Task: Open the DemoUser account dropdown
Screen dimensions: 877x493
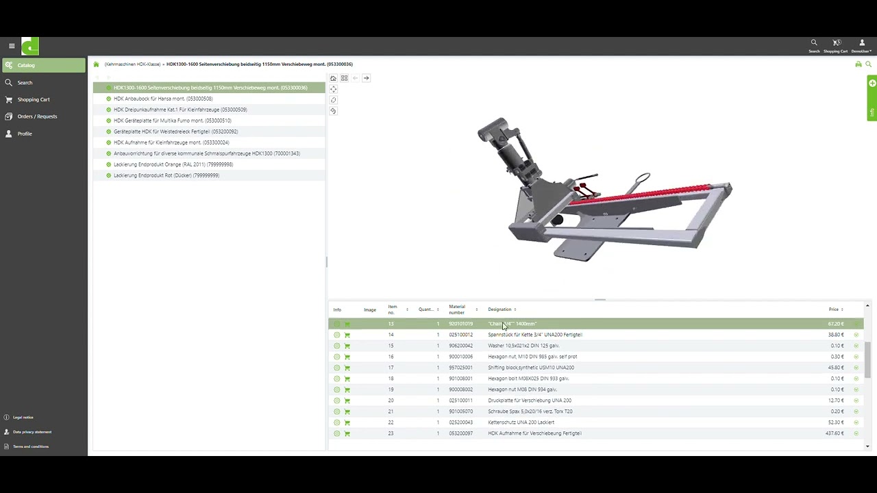Action: (862, 46)
